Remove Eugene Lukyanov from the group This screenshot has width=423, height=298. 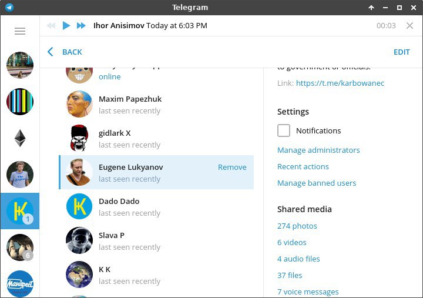coord(232,167)
